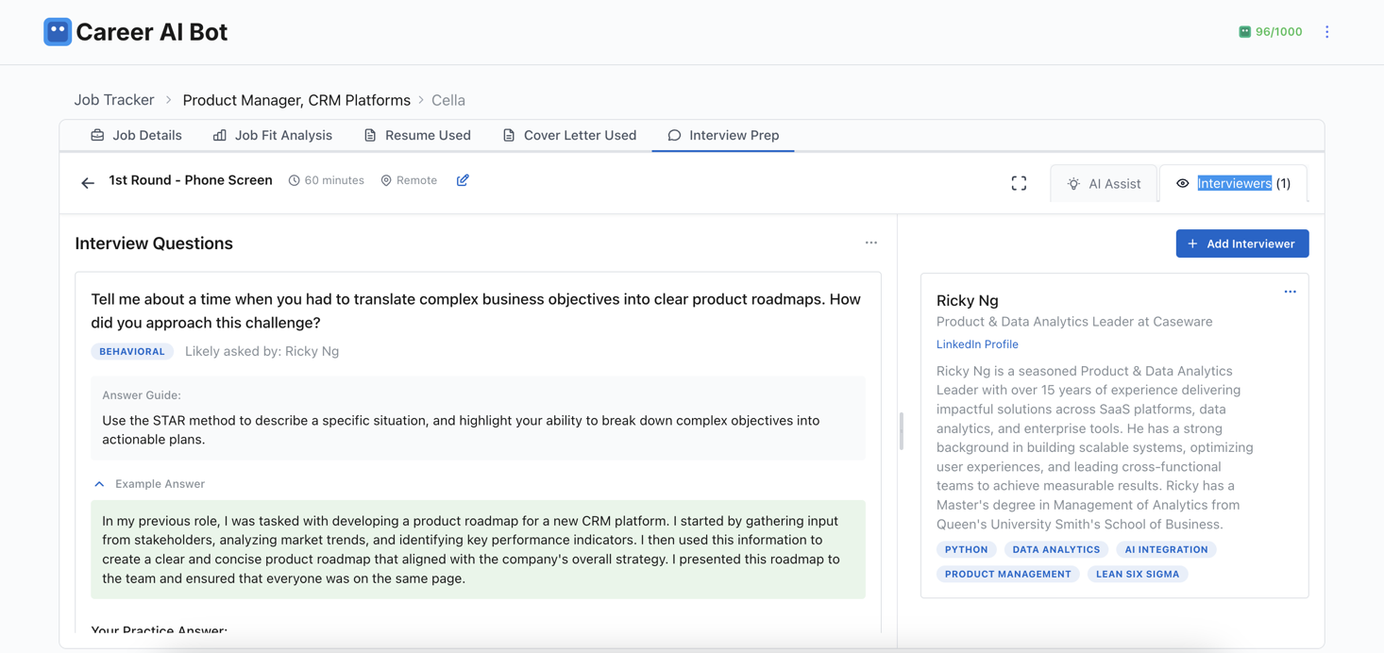Viewport: 1384px width, 653px height.
Task: Open the Job Details tab
Action: click(x=136, y=135)
